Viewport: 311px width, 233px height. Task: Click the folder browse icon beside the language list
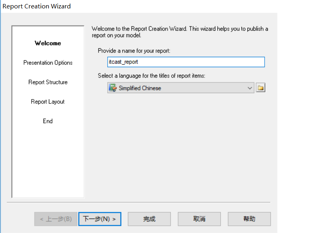[x=261, y=88]
